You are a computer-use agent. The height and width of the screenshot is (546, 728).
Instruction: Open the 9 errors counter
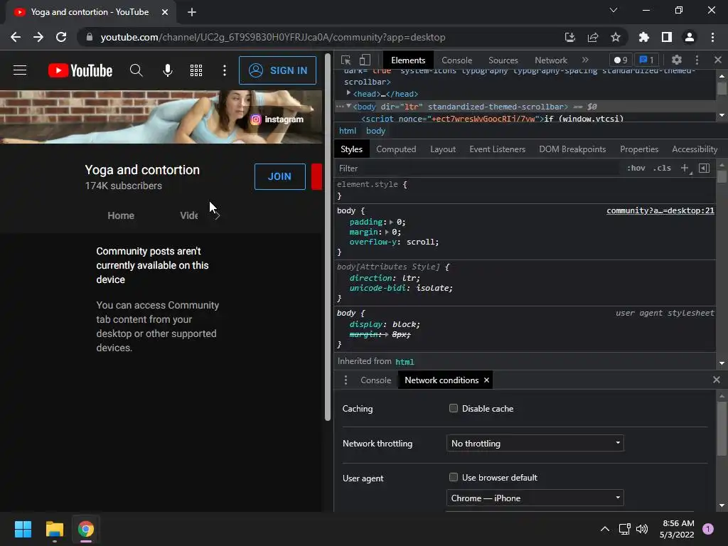[621, 60]
